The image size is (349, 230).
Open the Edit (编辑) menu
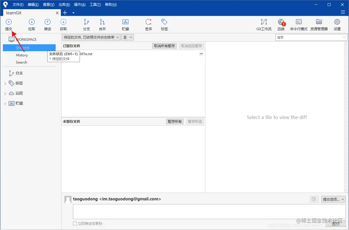[33, 5]
